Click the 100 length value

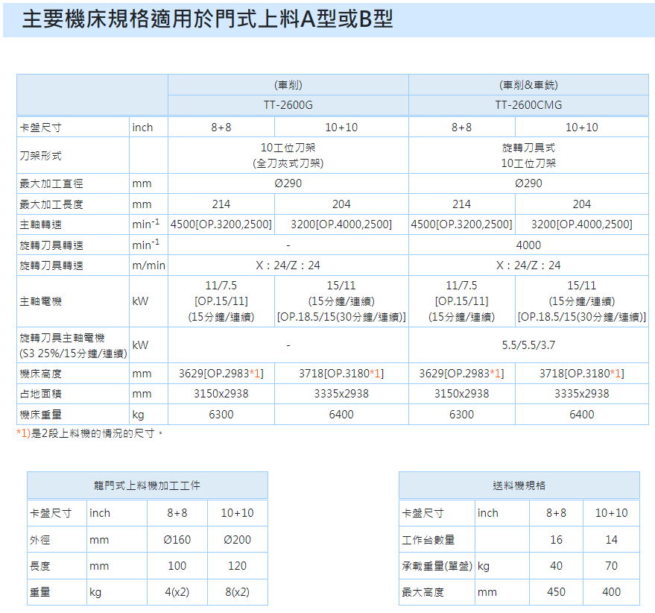(177, 566)
